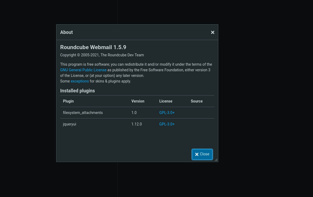Click the Roundcube Webmail 1.5.9 heading
The width and height of the screenshot is (313, 197).
pos(93,47)
